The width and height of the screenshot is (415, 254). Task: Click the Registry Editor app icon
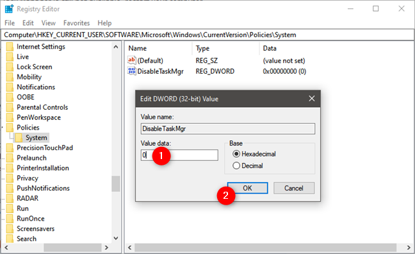(x=9, y=9)
